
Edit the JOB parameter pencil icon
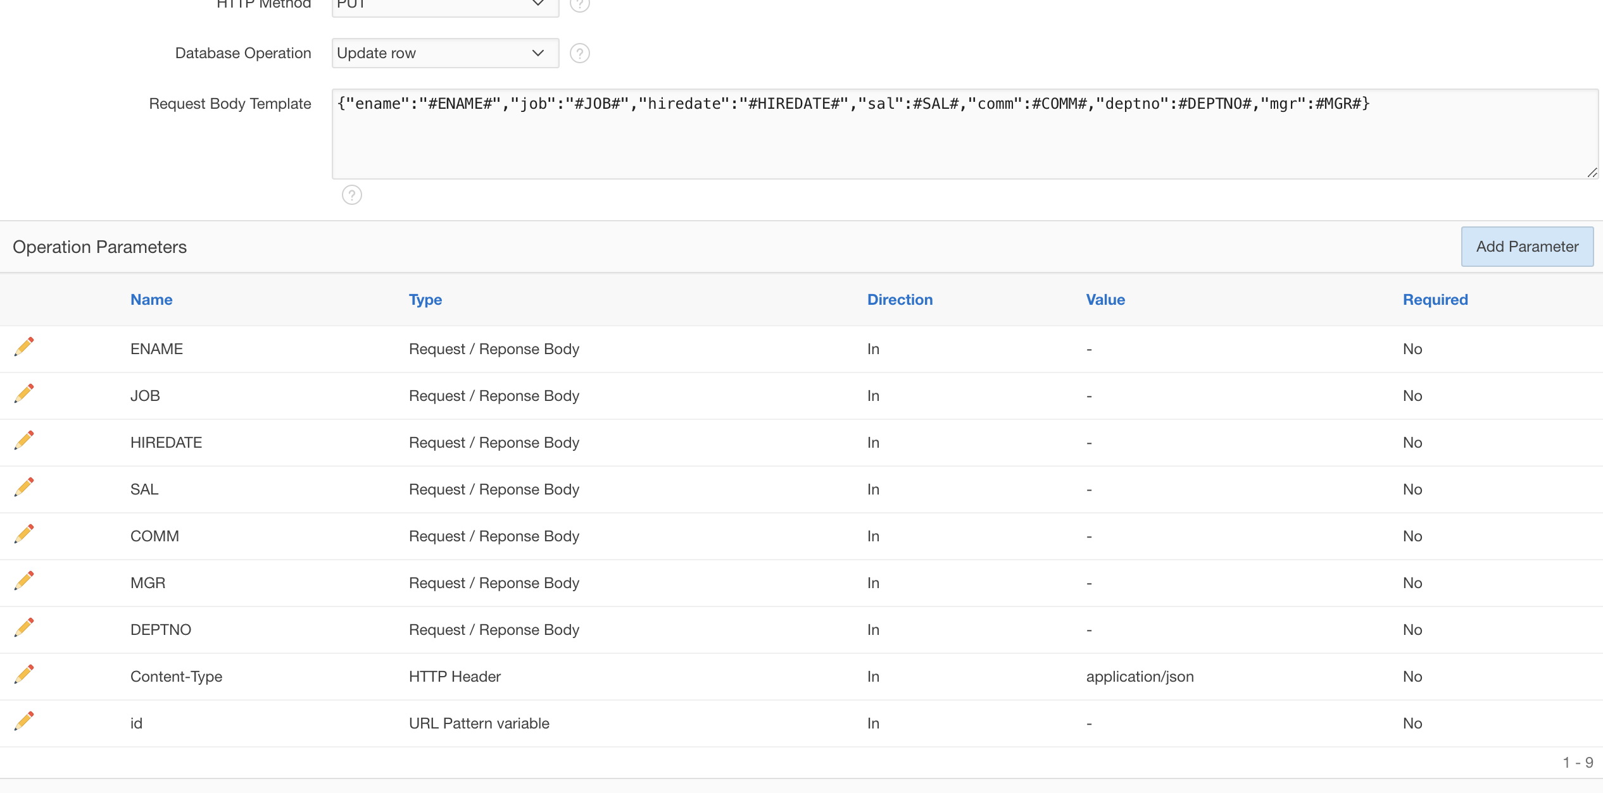(24, 394)
